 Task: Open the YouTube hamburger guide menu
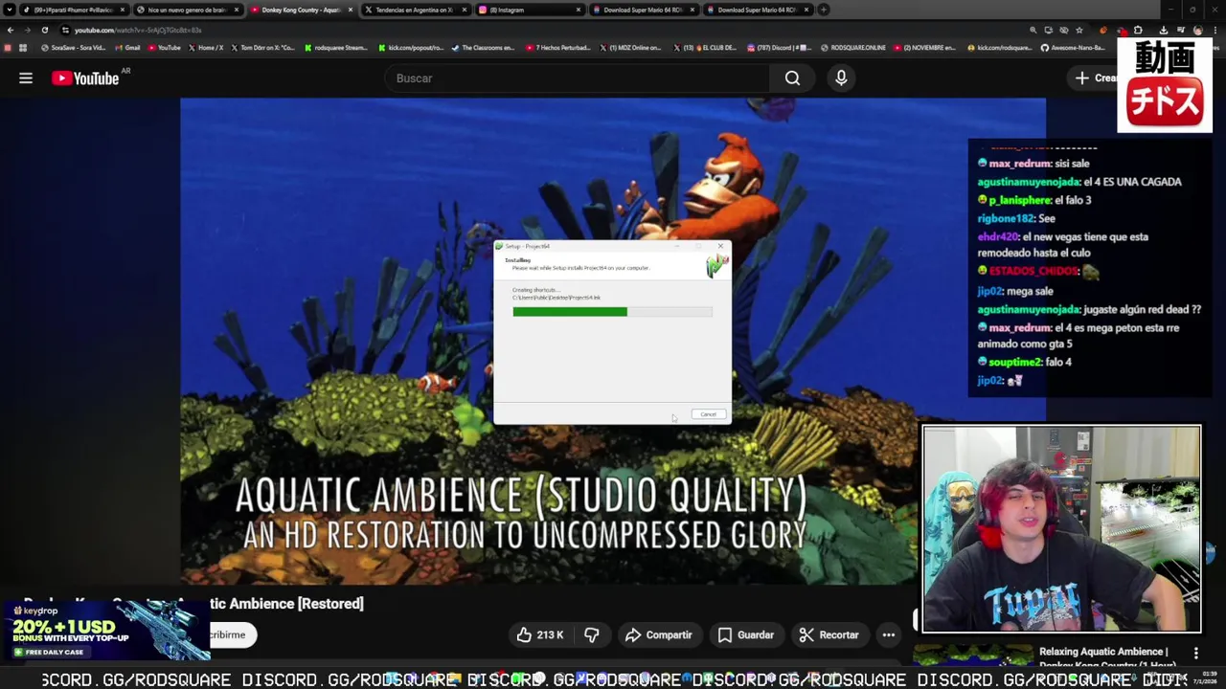point(26,78)
